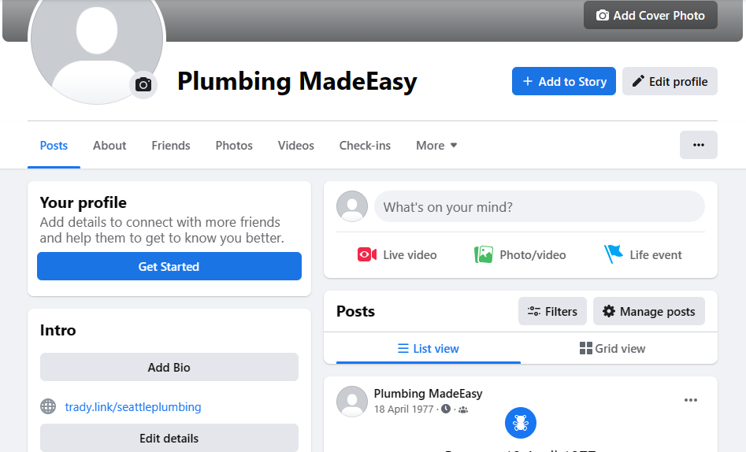
Task: Open post Filters
Action: coord(552,312)
